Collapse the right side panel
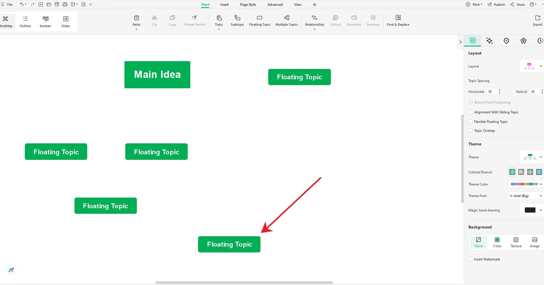The height and width of the screenshot is (285, 544). point(461,42)
